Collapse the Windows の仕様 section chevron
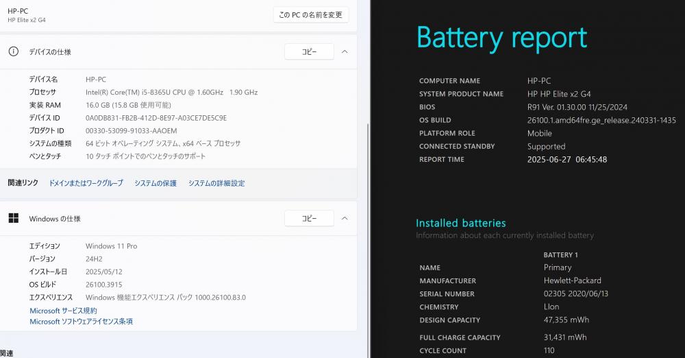The width and height of the screenshot is (685, 358). (x=345, y=218)
